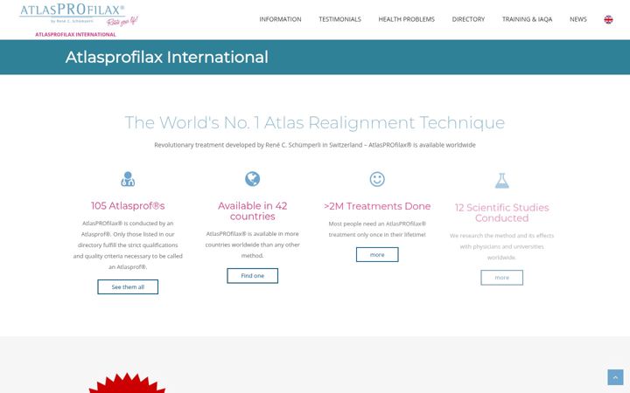
Task: Click the >2M Treatments Done heading
Action: [x=377, y=206]
